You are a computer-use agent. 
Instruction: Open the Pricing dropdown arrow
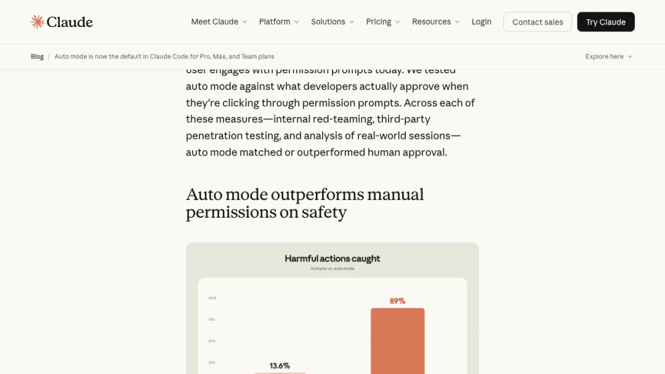(x=397, y=22)
